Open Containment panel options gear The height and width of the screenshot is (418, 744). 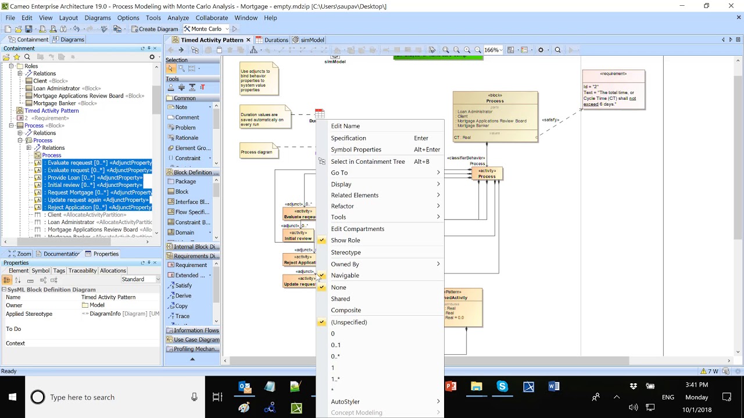tap(152, 57)
